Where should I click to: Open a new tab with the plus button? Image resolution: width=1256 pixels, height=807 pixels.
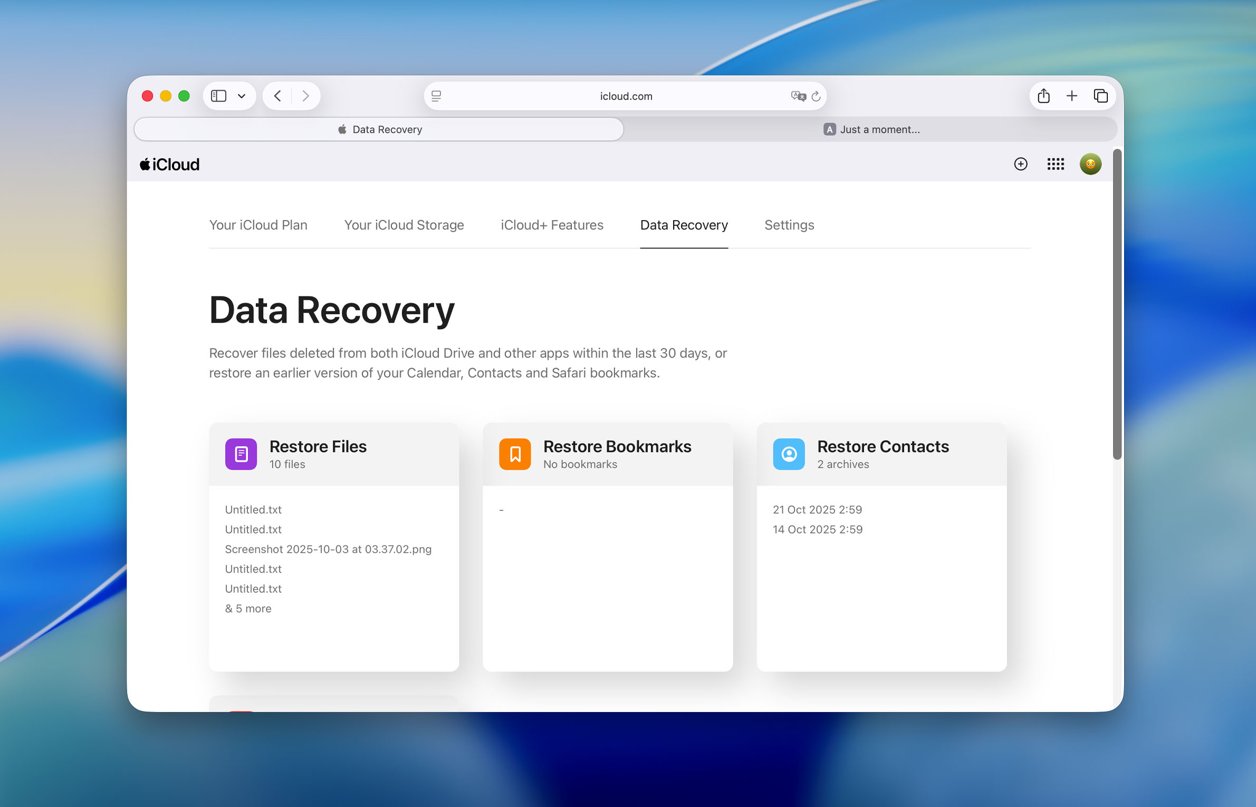coord(1071,96)
